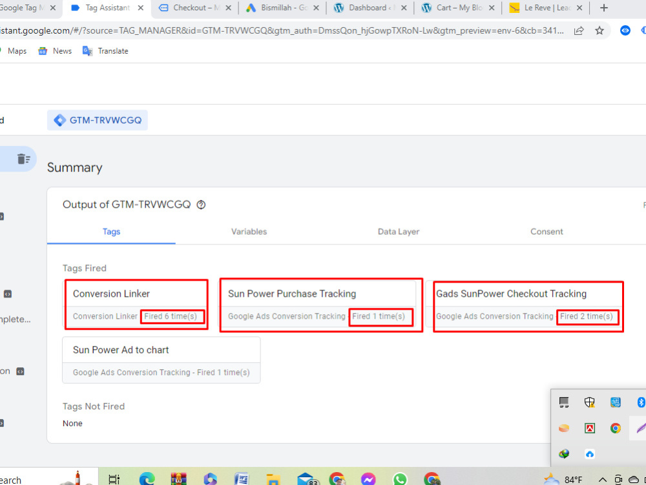
Task: Open Messenger from the taskbar
Action: click(368, 479)
